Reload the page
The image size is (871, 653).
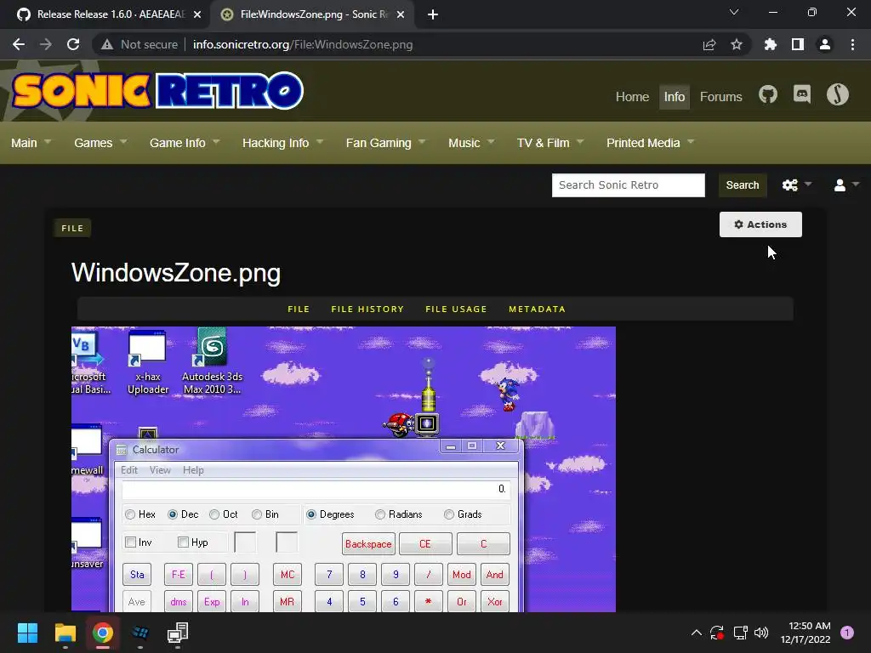(73, 44)
